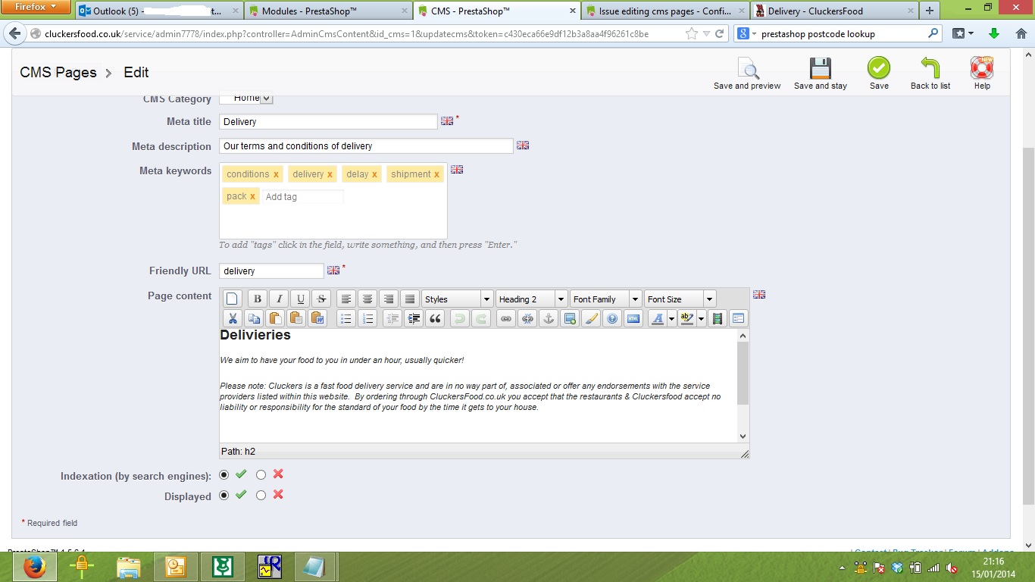
Task: Switch to Delivery - CluckersFood tab
Action: coord(833,11)
